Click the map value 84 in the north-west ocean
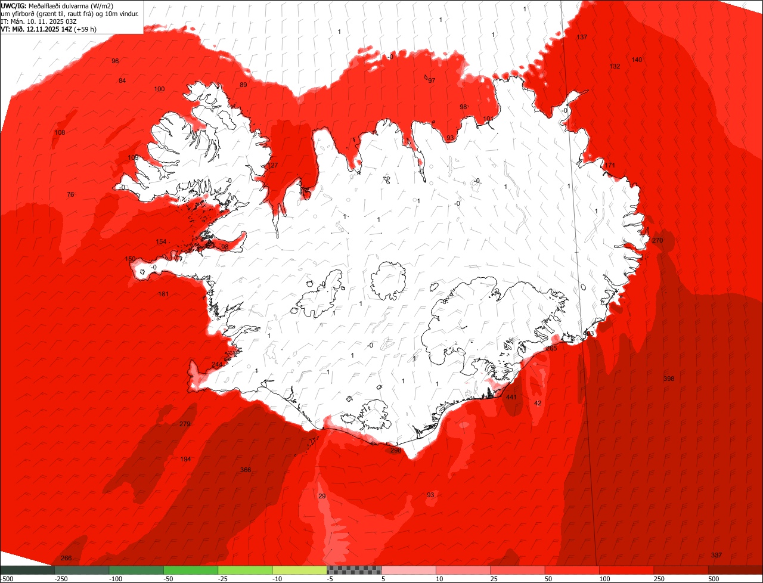Image resolution: width=763 pixels, height=583 pixels. tap(122, 81)
